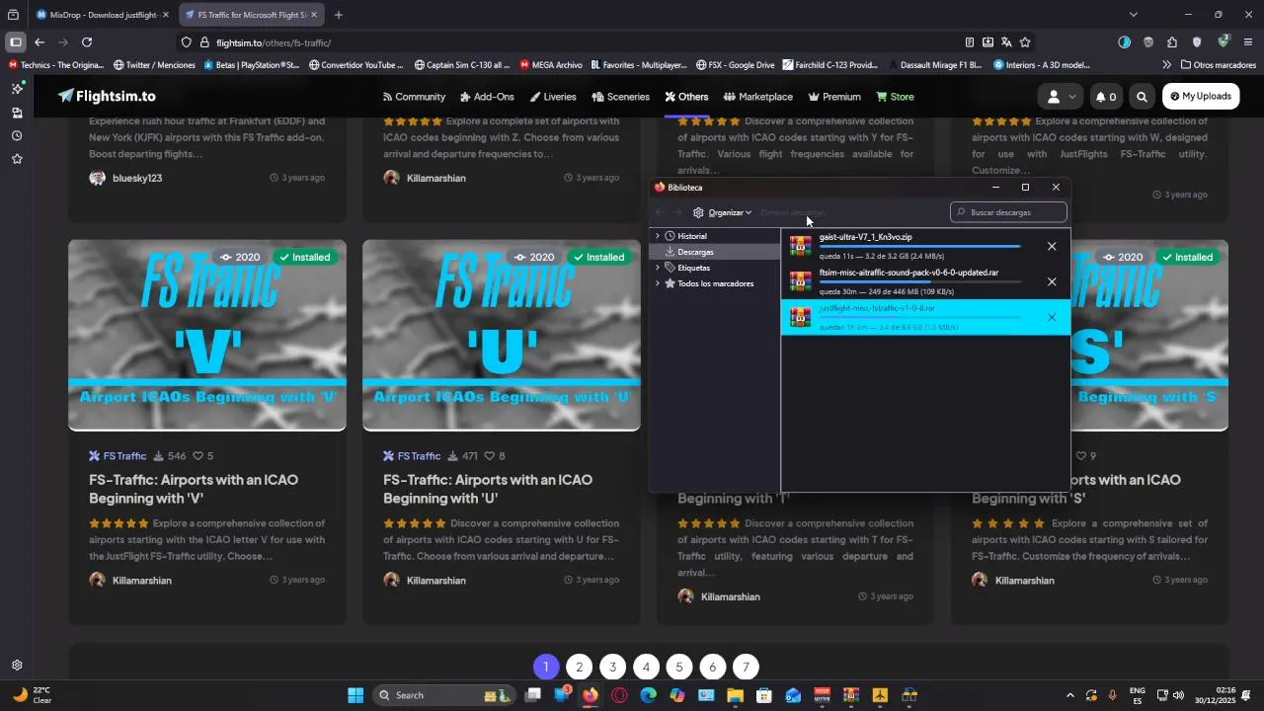Show hidden system tray icons
Image resolution: width=1264 pixels, height=711 pixels.
click(x=1069, y=695)
